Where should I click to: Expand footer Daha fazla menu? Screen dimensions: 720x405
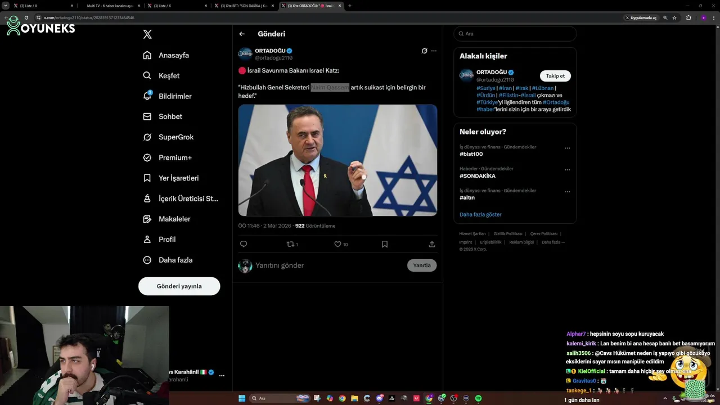553,242
